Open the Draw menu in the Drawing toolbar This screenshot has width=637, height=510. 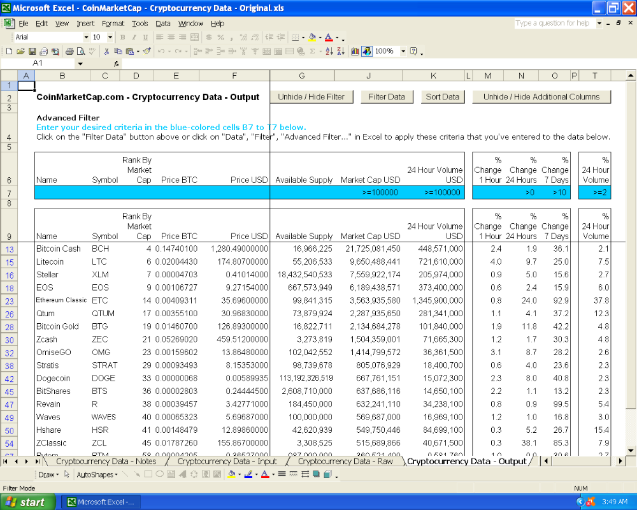click(48, 474)
